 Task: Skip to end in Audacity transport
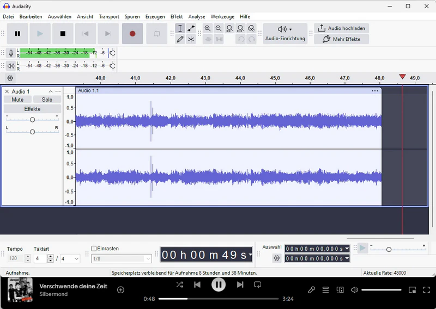pos(108,34)
